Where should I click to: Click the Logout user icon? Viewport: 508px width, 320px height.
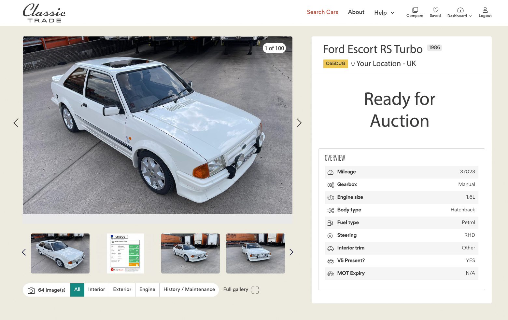point(485,10)
